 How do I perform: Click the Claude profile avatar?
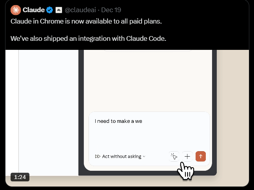pos(16,10)
